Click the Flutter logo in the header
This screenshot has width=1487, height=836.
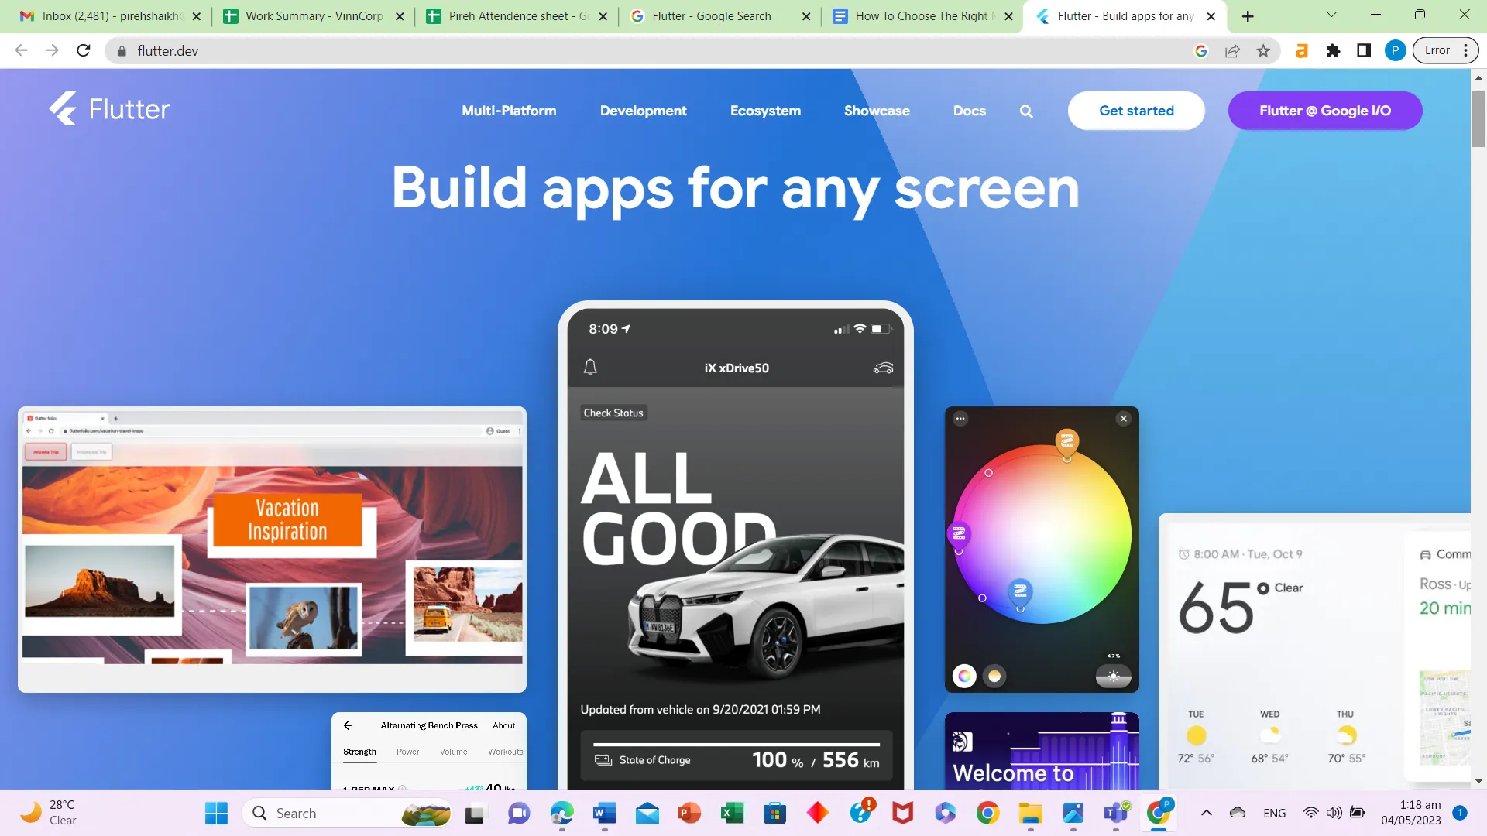[x=109, y=109]
